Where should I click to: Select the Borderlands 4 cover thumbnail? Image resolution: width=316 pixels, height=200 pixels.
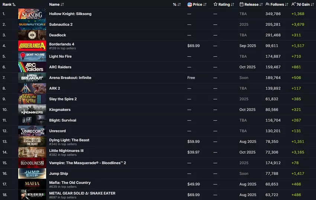pos(32,46)
